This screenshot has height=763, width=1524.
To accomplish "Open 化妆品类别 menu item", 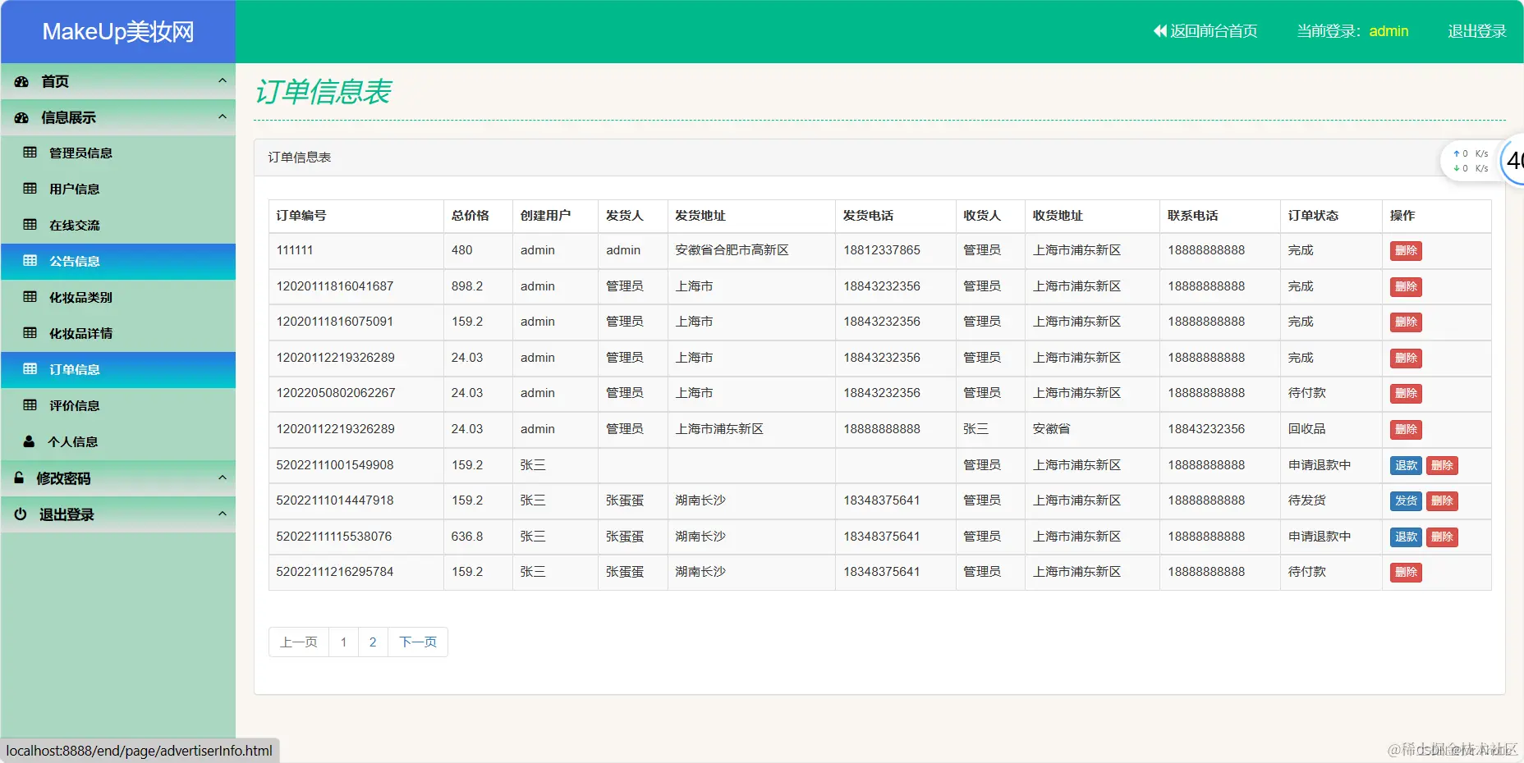I will pos(118,297).
